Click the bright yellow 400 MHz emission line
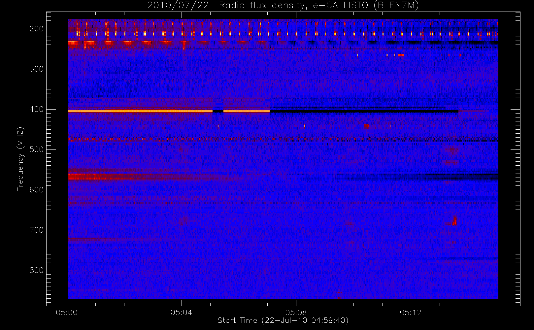The height and width of the screenshot is (330, 534). (x=140, y=111)
